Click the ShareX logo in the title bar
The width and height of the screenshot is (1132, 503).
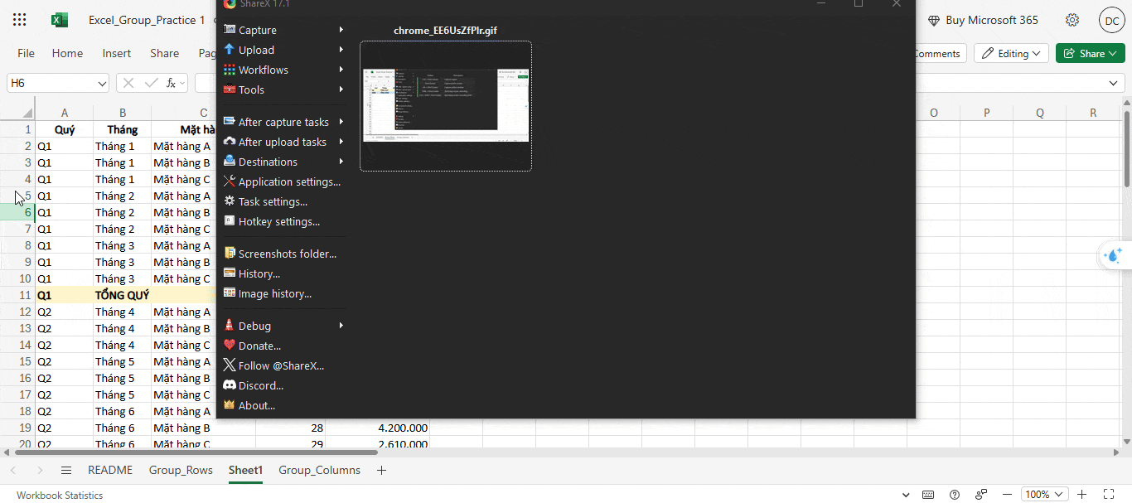pyautogui.click(x=230, y=3)
